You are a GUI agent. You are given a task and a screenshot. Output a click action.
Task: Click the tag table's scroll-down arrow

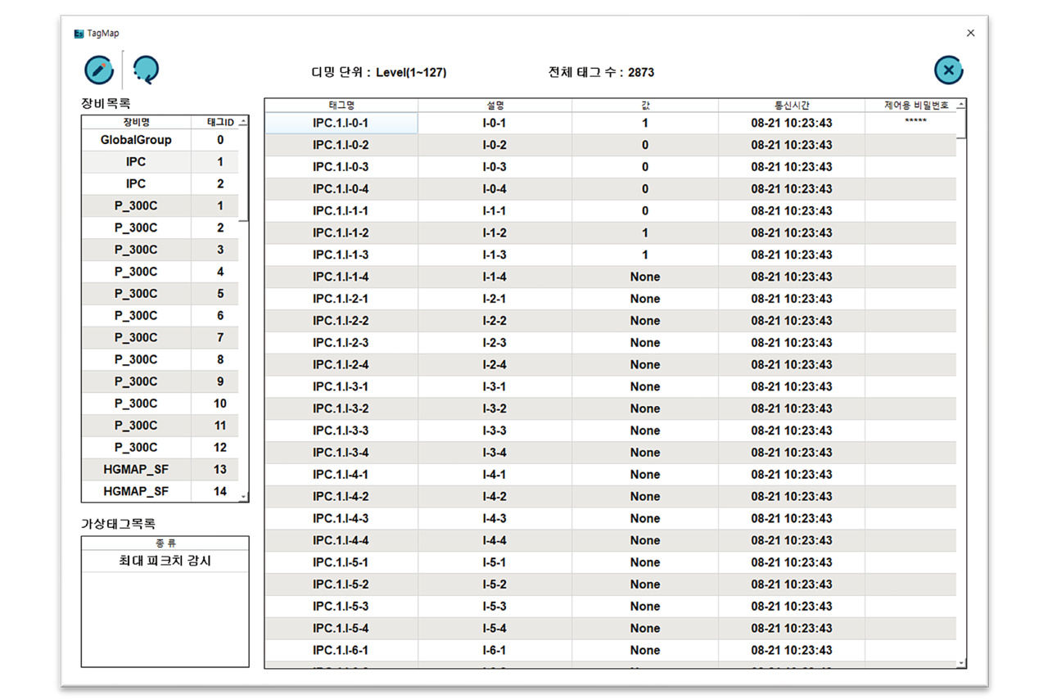point(961,663)
